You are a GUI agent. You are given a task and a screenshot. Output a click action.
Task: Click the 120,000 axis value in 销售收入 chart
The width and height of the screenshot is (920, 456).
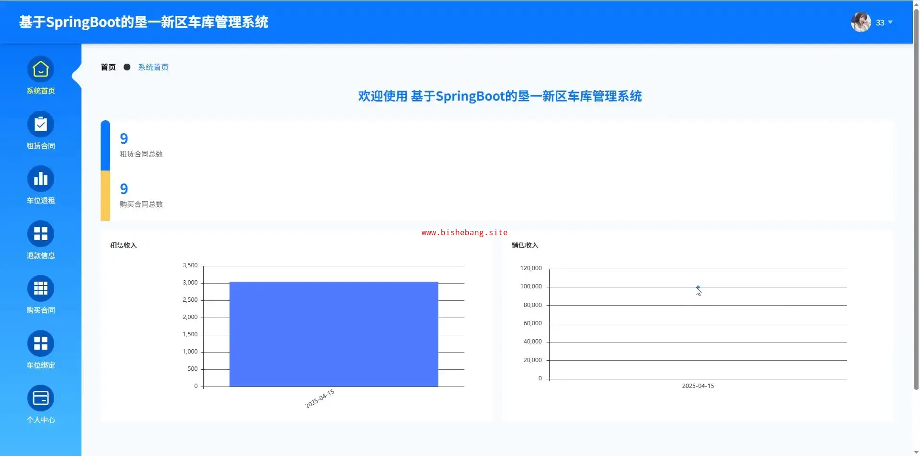point(531,268)
